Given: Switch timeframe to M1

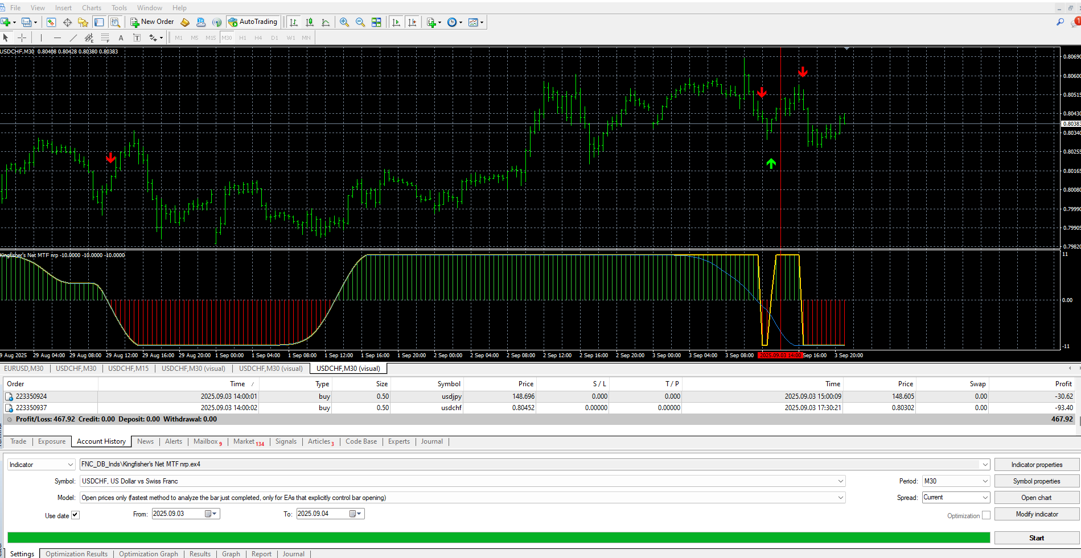Looking at the screenshot, I should [179, 38].
